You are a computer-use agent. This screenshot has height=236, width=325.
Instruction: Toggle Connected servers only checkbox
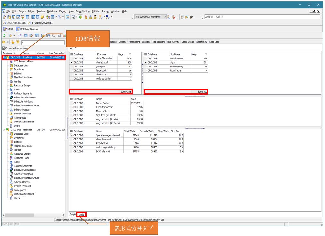click(x=4, y=48)
